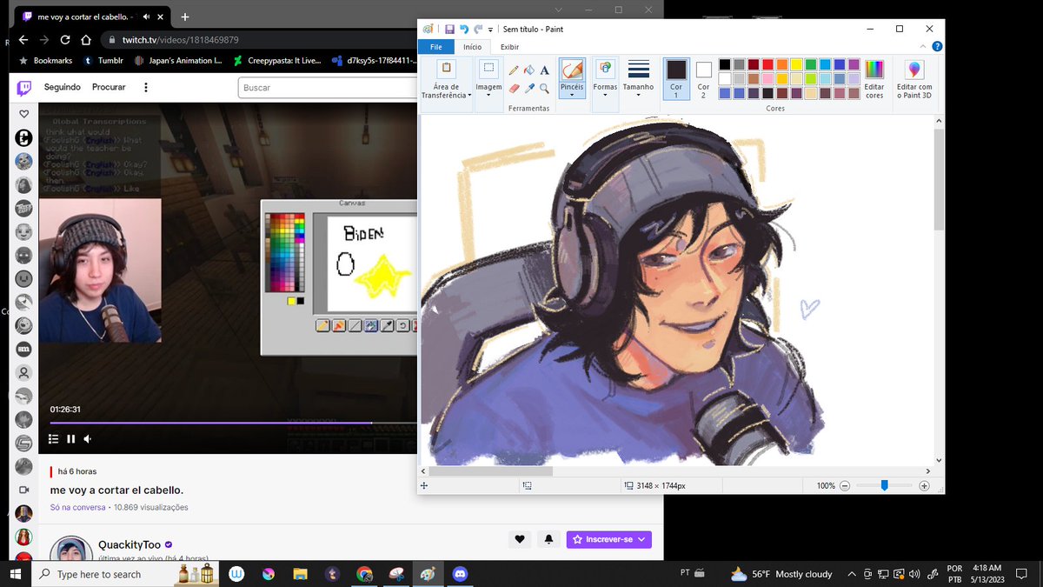Click the Paint zoom slider handle
The image size is (1043, 587).
tap(884, 486)
